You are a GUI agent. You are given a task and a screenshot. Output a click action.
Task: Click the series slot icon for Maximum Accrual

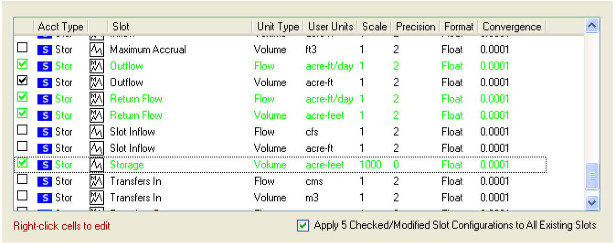pyautogui.click(x=96, y=50)
